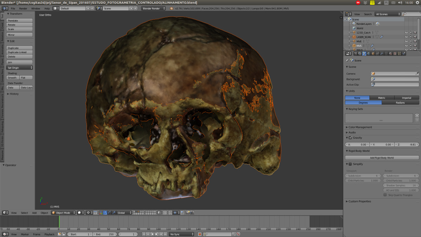Viewport: 421px width, 237px height.
Task: Toggle MVS visibility eye icon
Action: tap(406, 46)
